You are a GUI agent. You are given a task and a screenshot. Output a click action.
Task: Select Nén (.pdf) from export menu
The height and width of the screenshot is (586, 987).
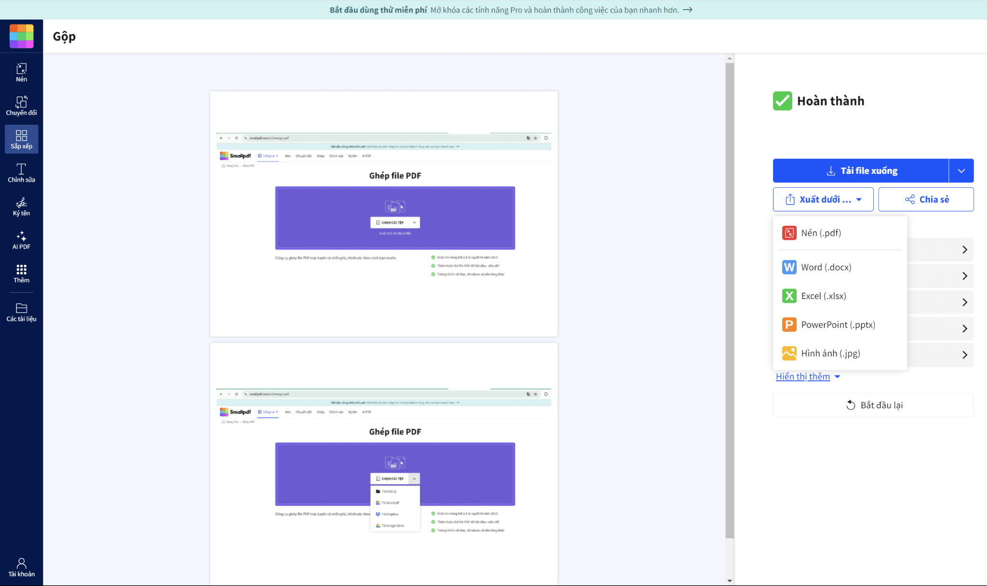click(x=820, y=233)
